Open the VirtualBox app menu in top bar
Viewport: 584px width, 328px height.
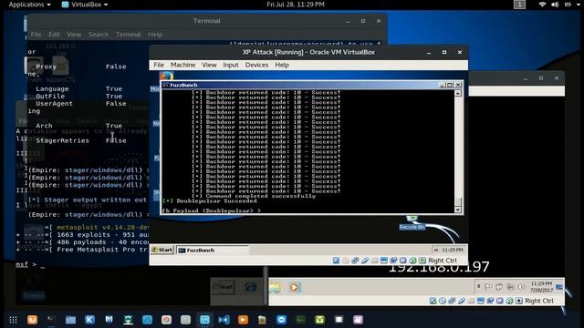click(x=85, y=5)
